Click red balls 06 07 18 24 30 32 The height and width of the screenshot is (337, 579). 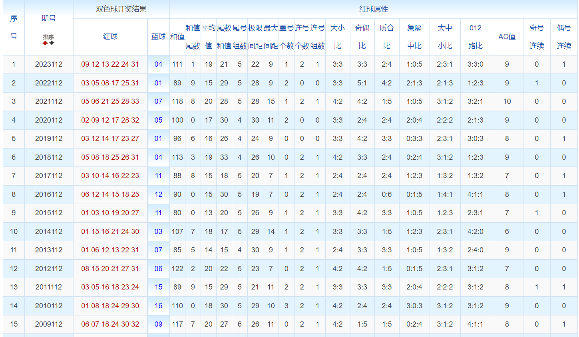110,324
